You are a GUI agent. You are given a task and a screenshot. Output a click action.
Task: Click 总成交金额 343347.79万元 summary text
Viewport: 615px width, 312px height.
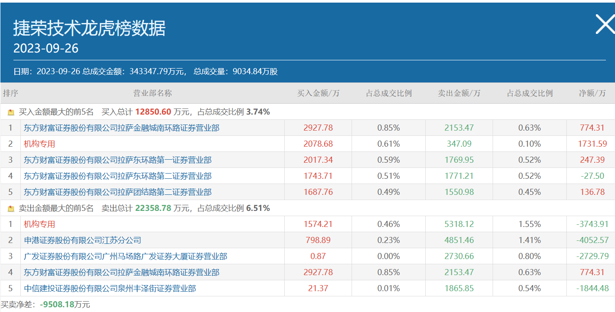click(135, 72)
